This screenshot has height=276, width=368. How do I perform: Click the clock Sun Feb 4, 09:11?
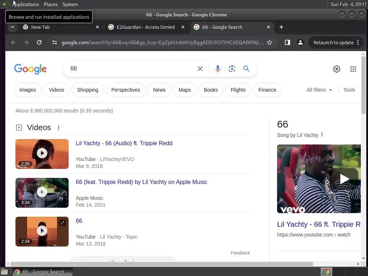(348, 4)
